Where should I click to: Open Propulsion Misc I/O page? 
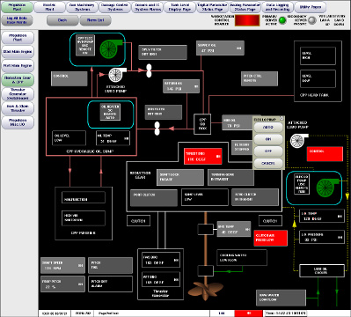click(18, 122)
